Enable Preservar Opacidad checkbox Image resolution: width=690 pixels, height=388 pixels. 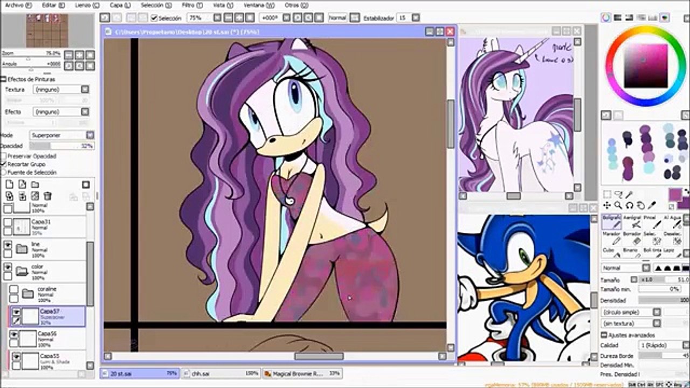click(x=3, y=156)
